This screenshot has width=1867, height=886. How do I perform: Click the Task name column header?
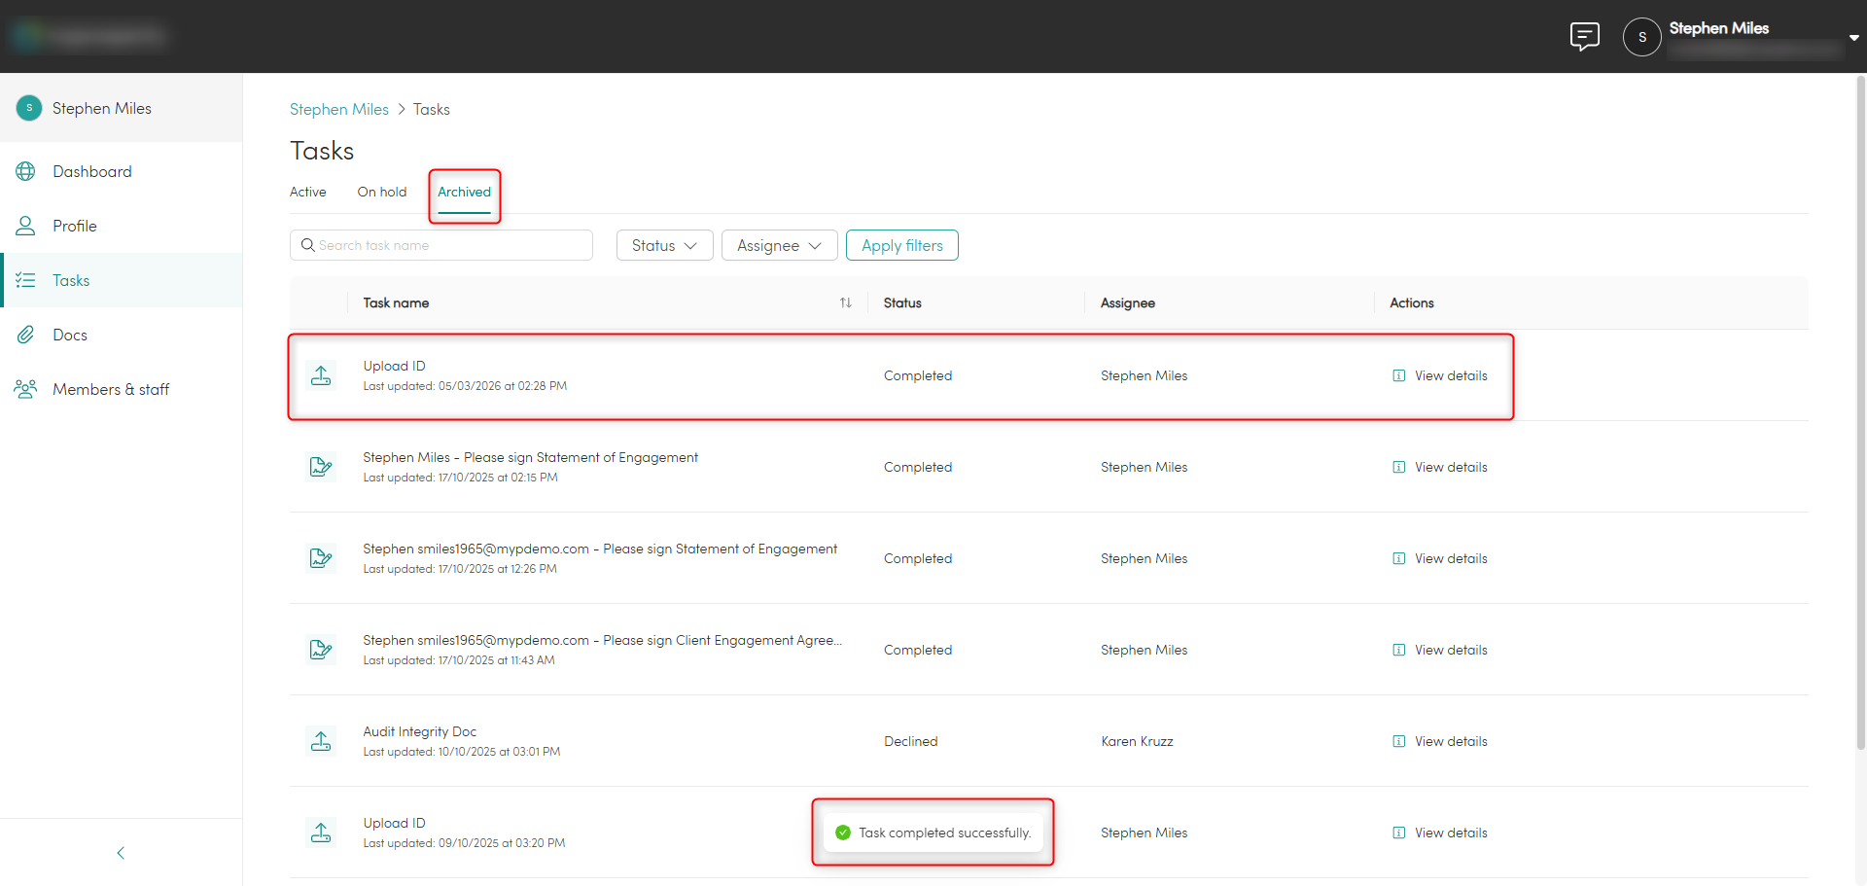(x=397, y=302)
